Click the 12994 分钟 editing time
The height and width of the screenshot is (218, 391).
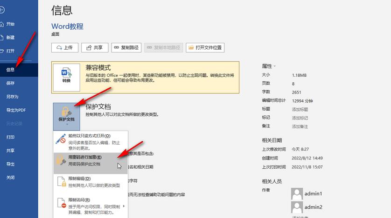[302, 101]
